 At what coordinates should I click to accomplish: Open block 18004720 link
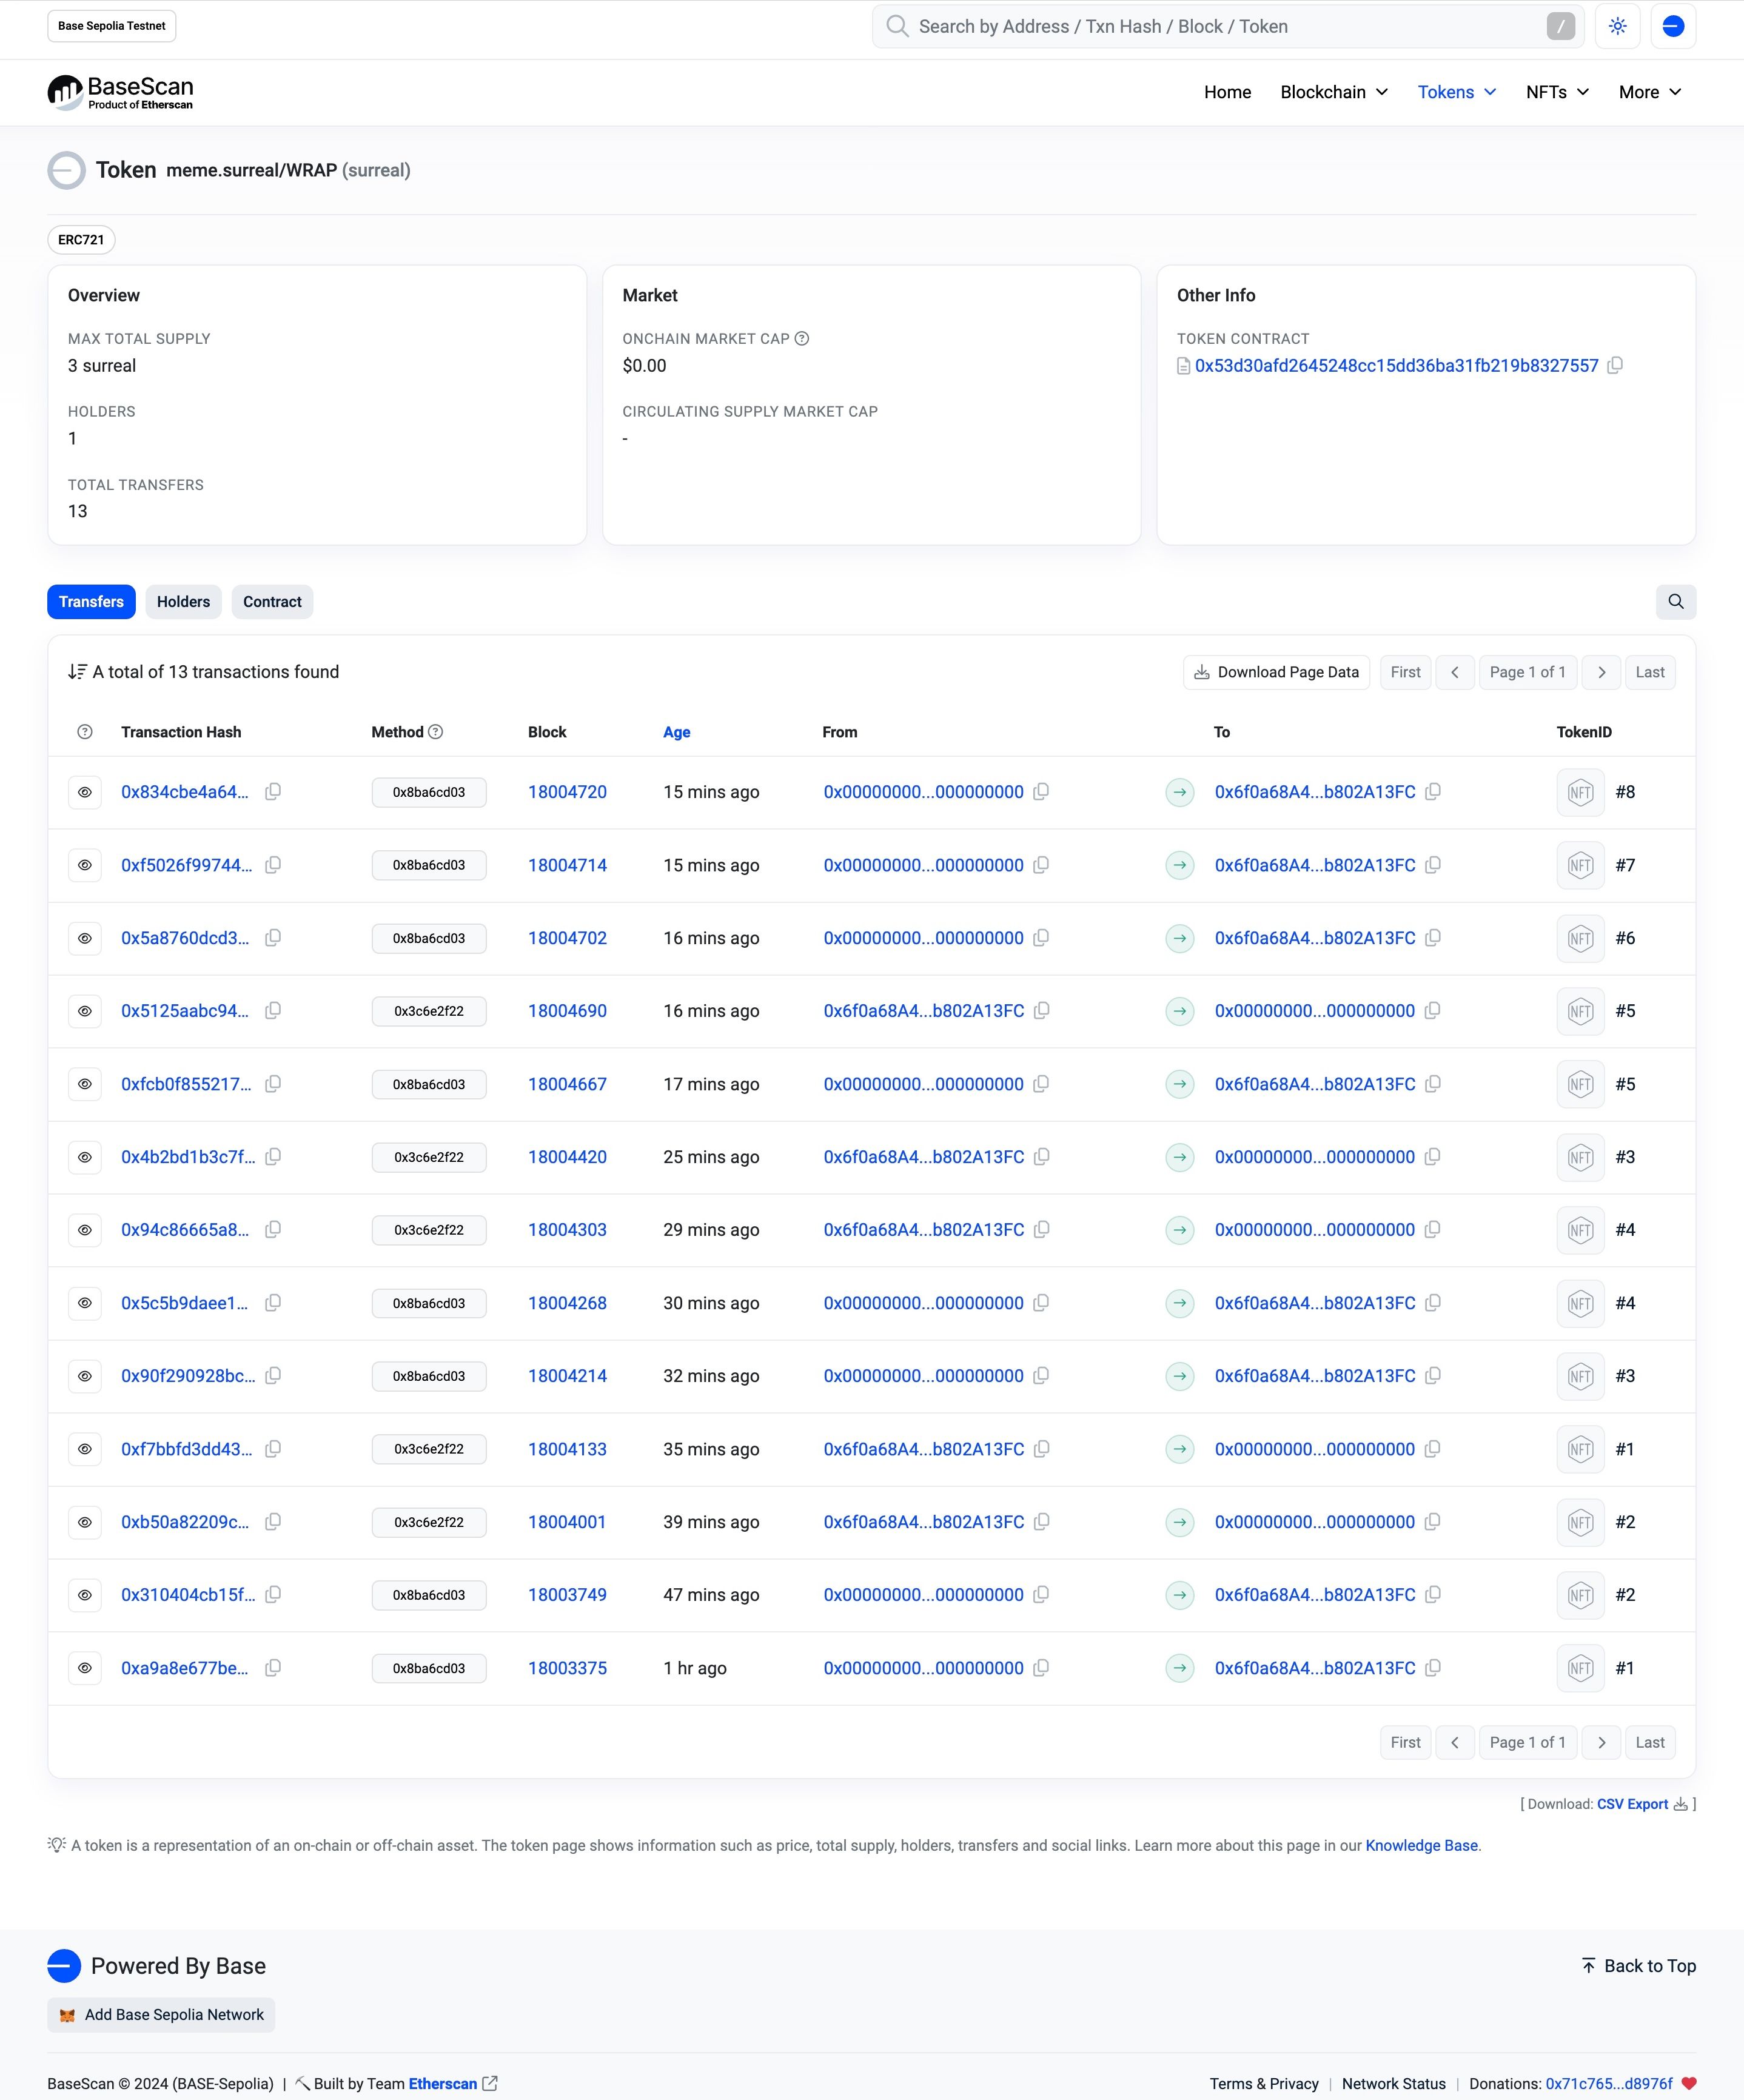(x=567, y=792)
